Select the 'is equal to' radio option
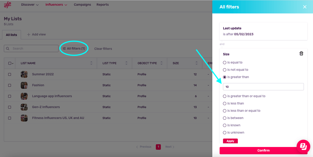 point(225,62)
